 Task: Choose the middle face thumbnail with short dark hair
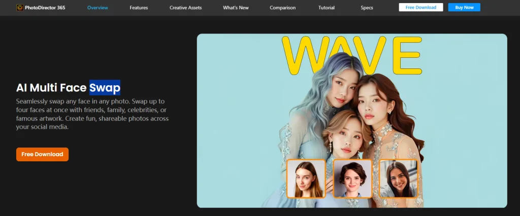[352, 178]
